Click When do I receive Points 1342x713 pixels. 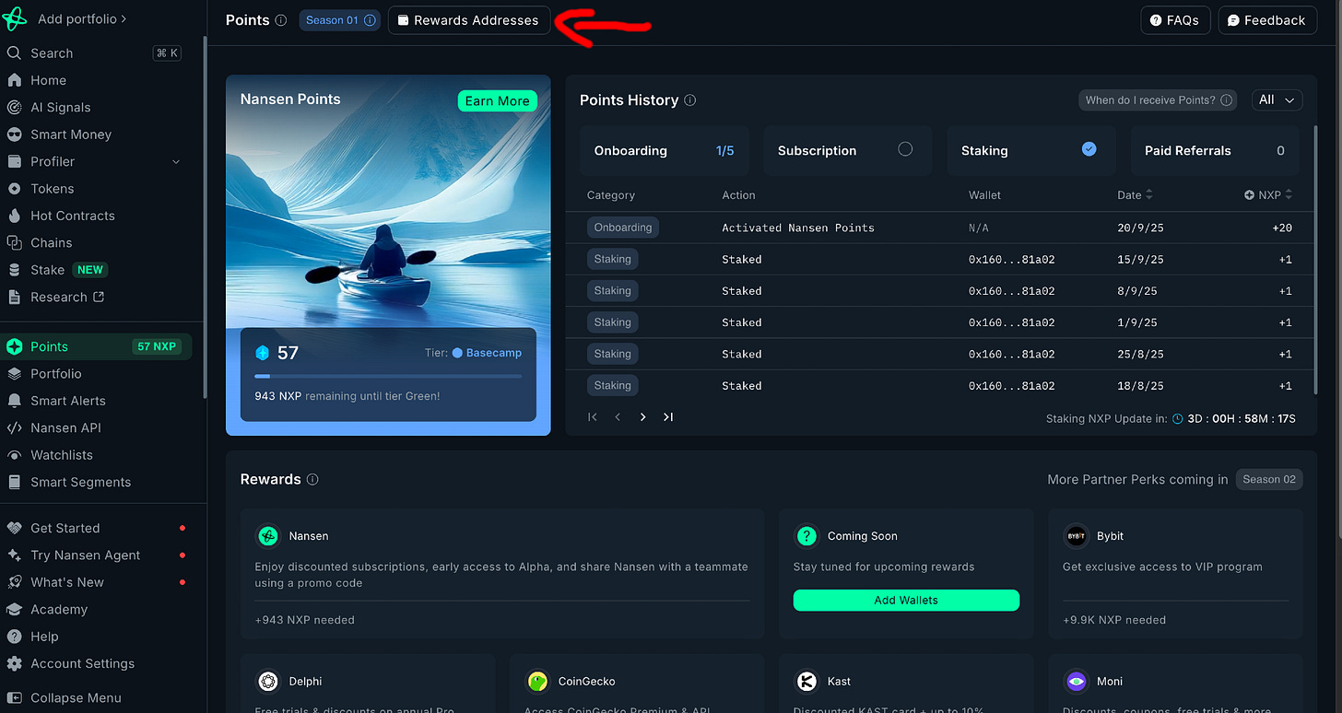[1158, 100]
